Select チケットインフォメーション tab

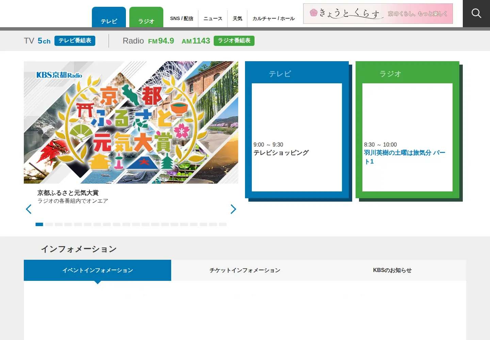(x=245, y=270)
